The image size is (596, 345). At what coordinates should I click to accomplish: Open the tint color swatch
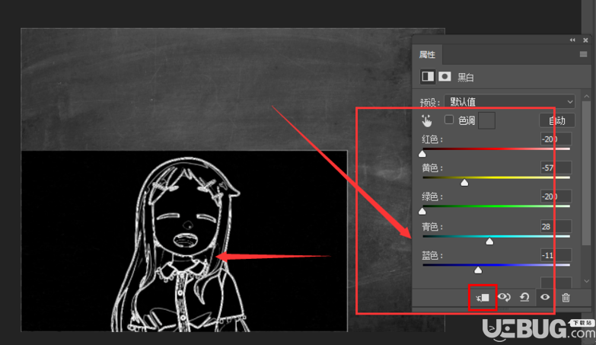click(x=486, y=120)
